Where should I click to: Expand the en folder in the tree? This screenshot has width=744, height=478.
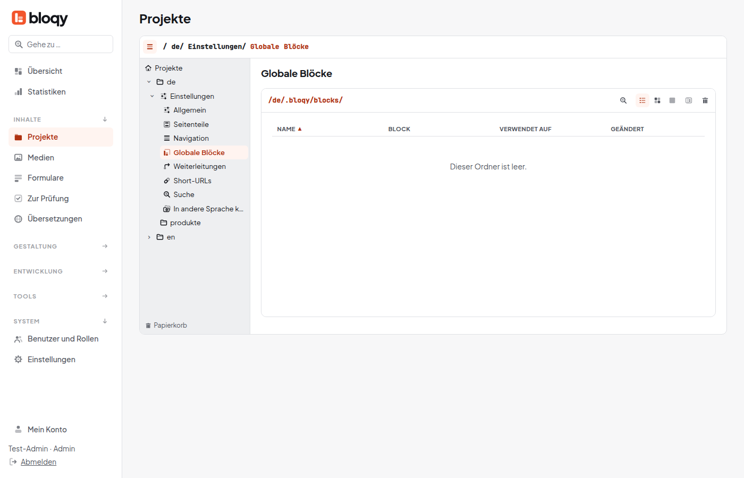[x=149, y=237]
